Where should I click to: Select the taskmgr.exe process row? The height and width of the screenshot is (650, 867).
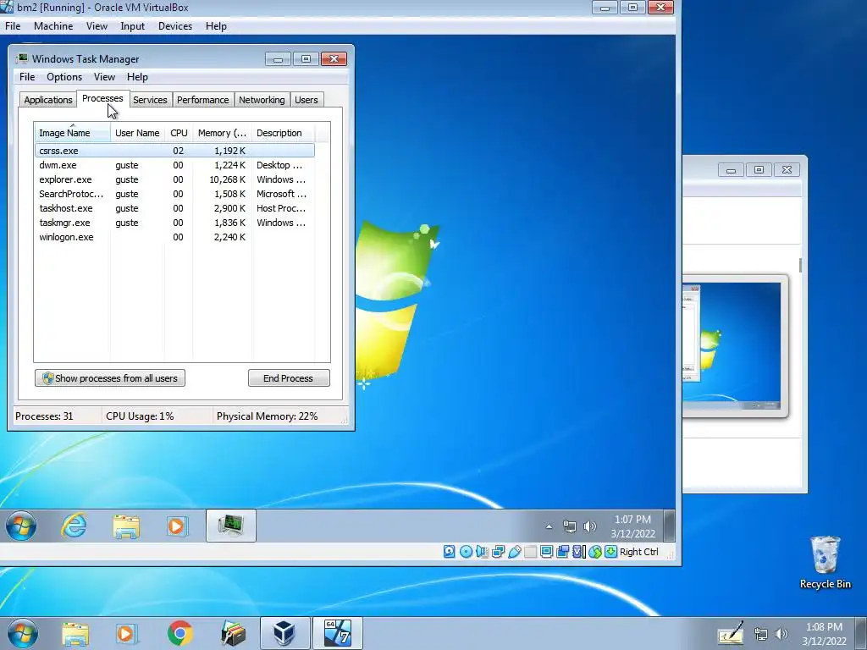[x=174, y=223]
